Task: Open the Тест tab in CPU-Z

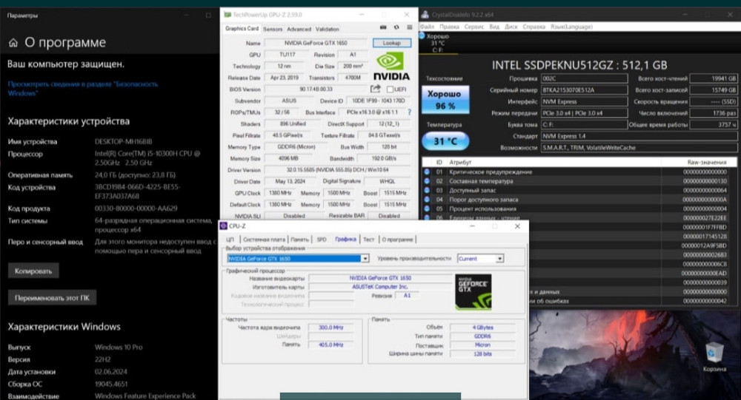Action: (x=368, y=240)
